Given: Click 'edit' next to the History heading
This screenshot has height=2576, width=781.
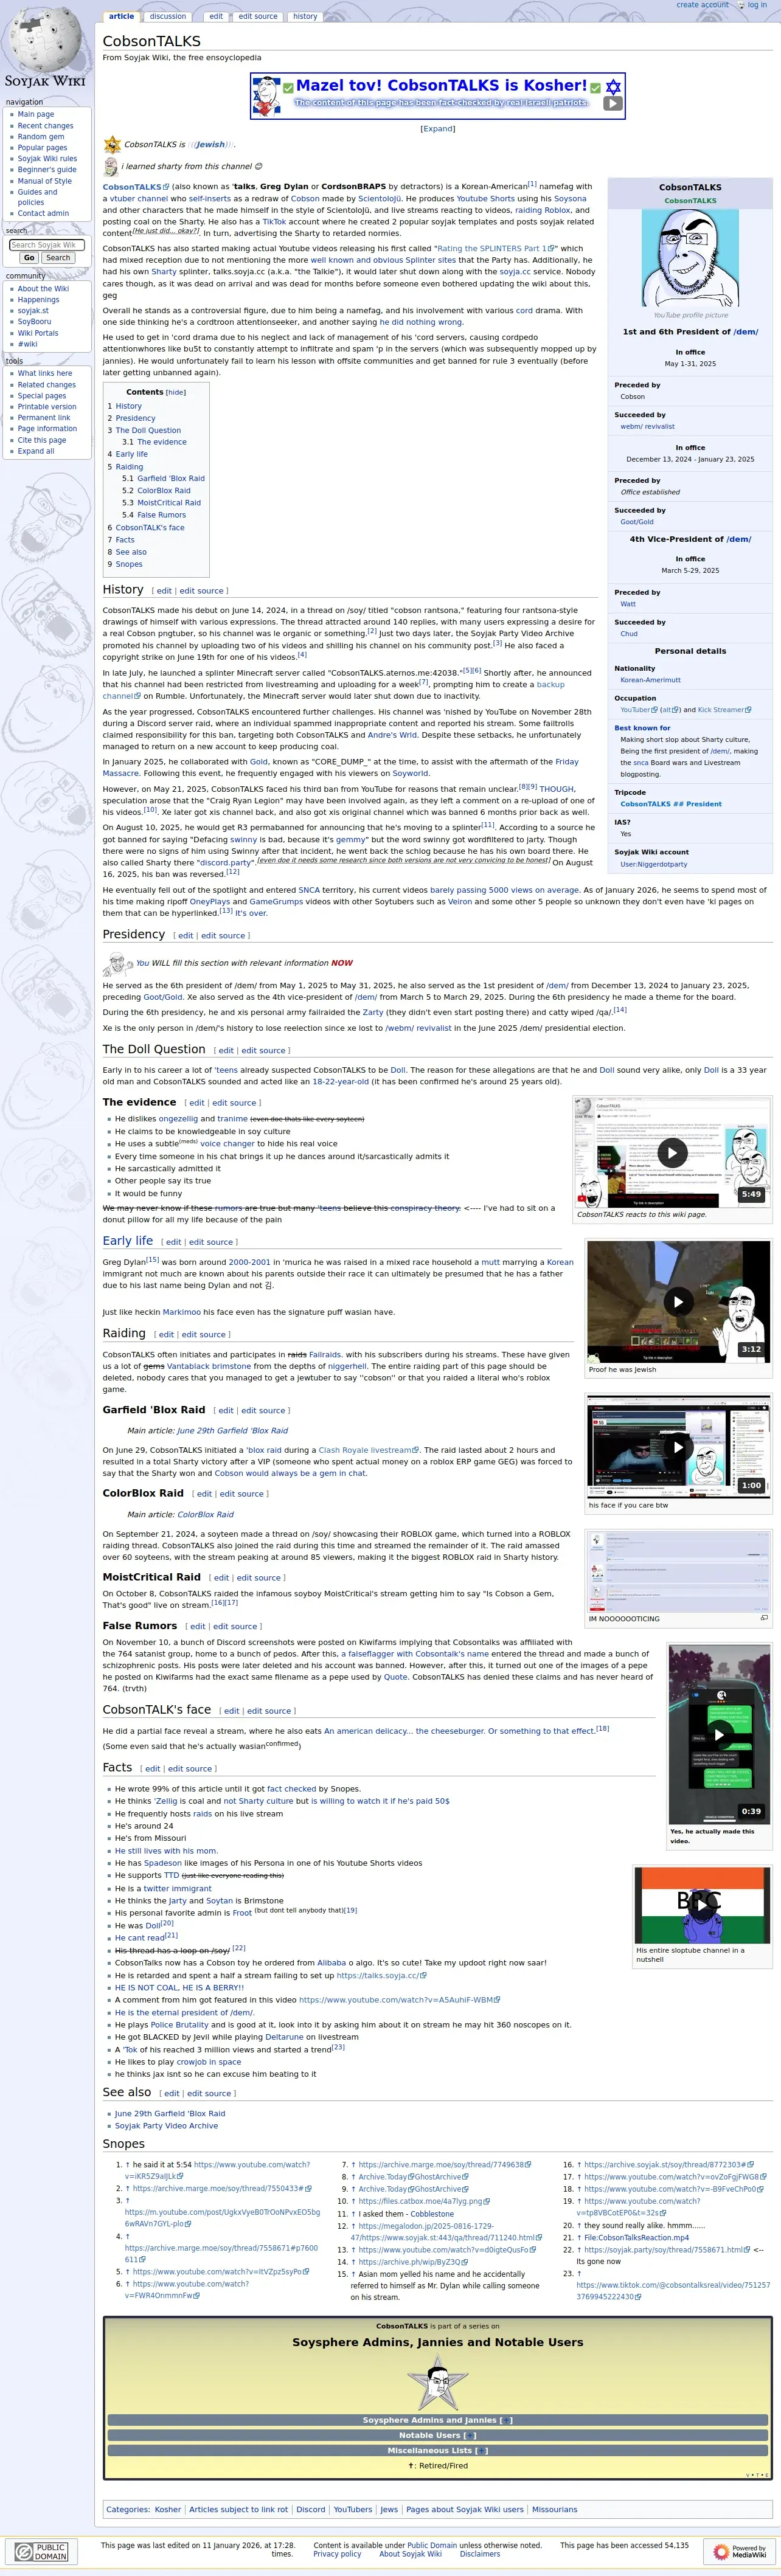Looking at the screenshot, I should (x=164, y=591).
